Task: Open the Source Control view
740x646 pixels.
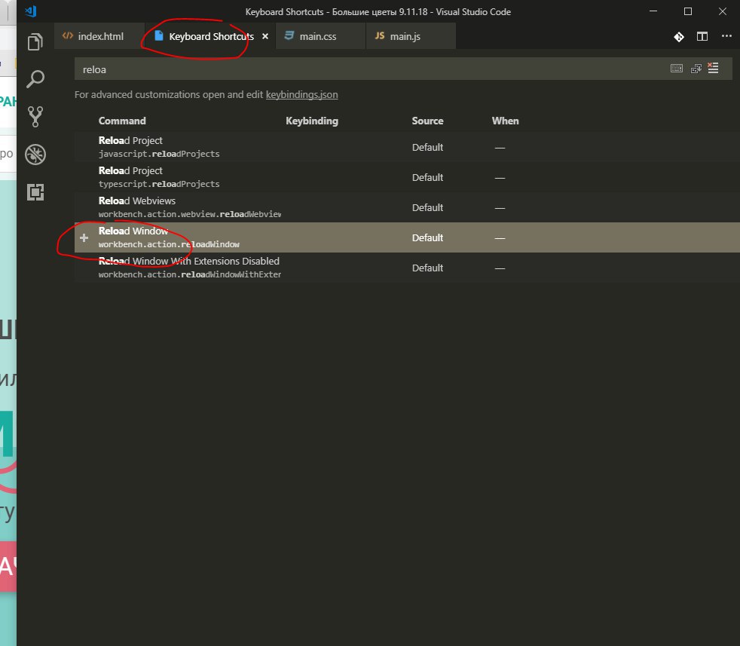Action: (35, 116)
